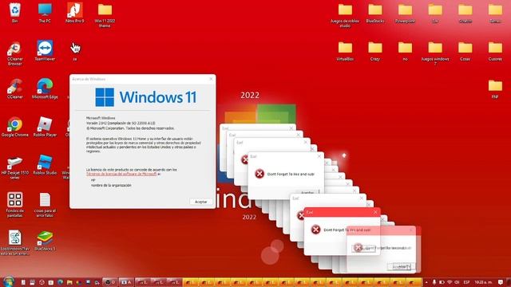Open Fondos de pantallas desktop icon

pyautogui.click(x=14, y=205)
